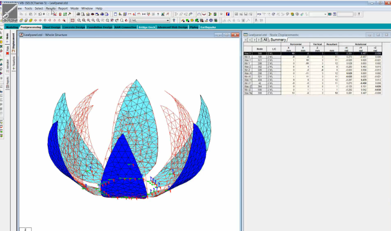Click the download arrow icon at toolbar end
Image resolution: width=391 pixels, height=231 pixels.
pos(359,14)
